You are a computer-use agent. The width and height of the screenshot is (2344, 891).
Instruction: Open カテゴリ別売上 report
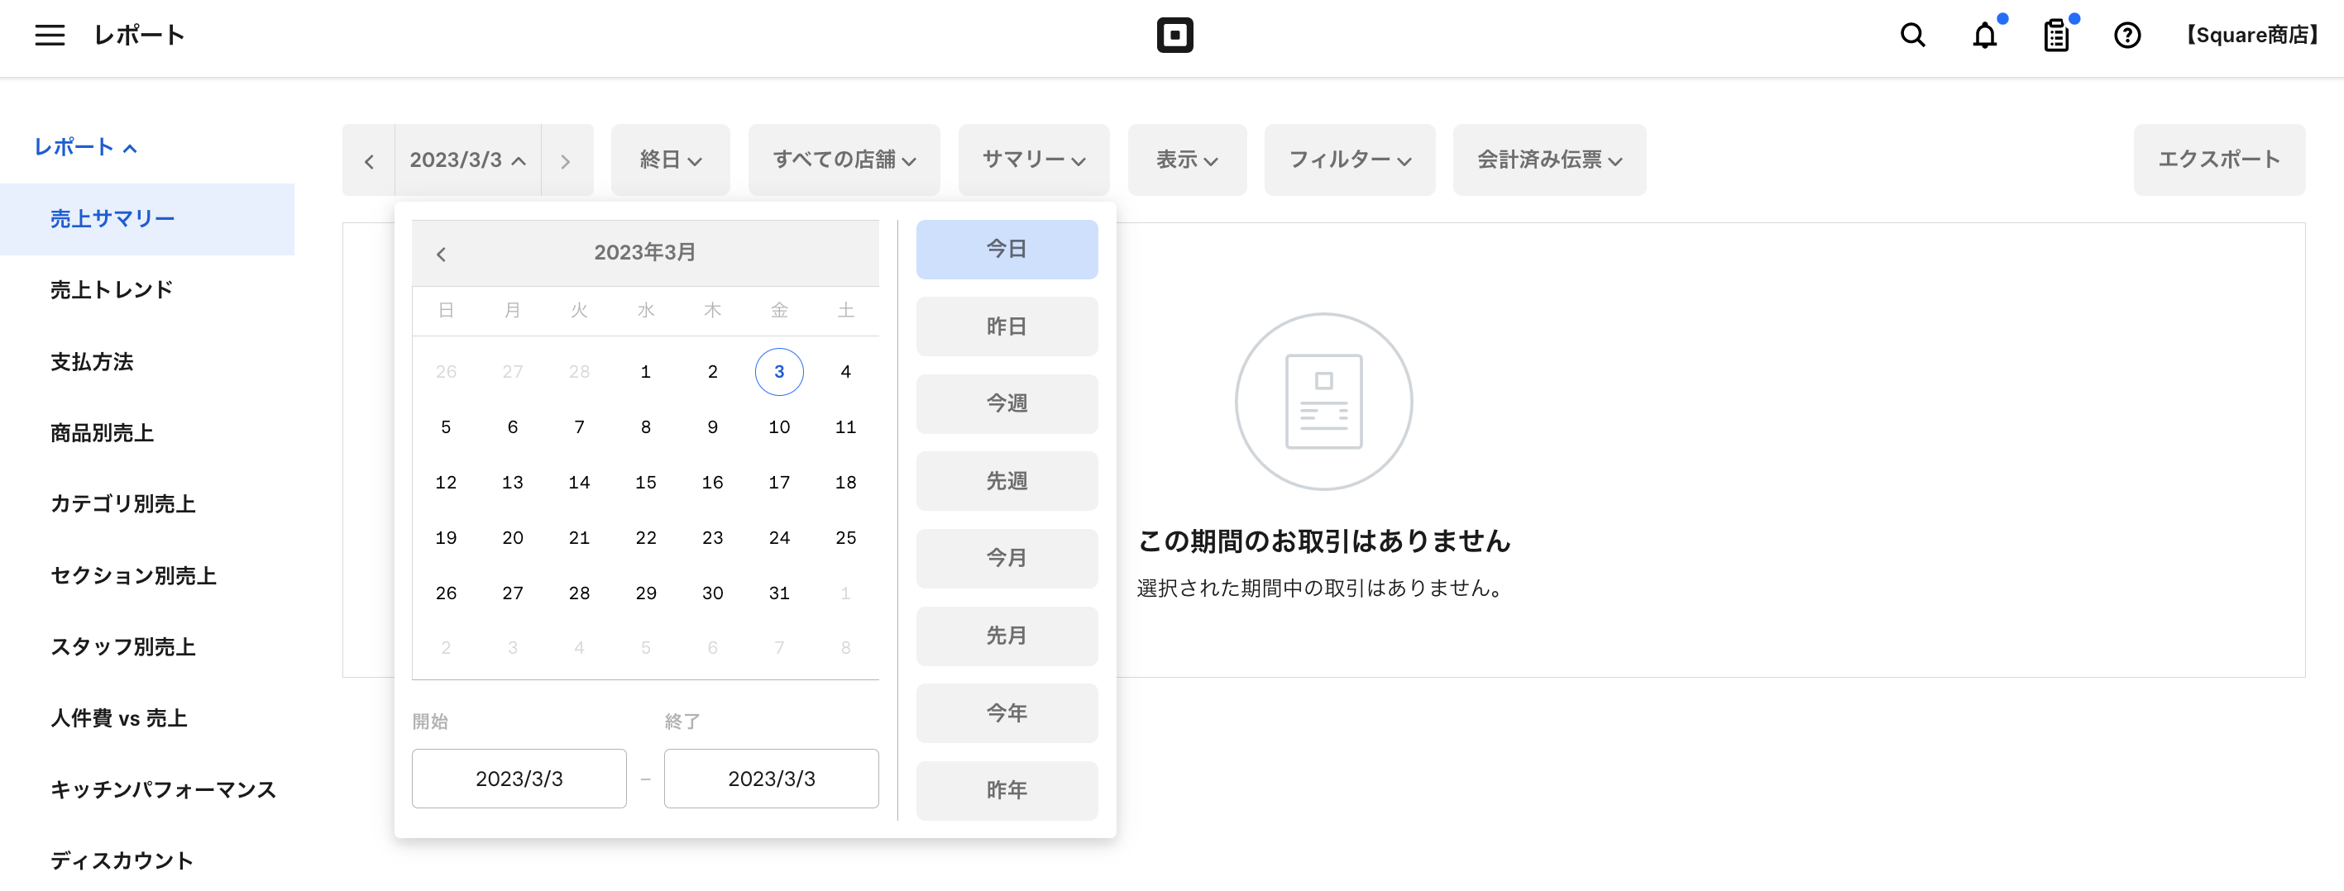tap(123, 503)
